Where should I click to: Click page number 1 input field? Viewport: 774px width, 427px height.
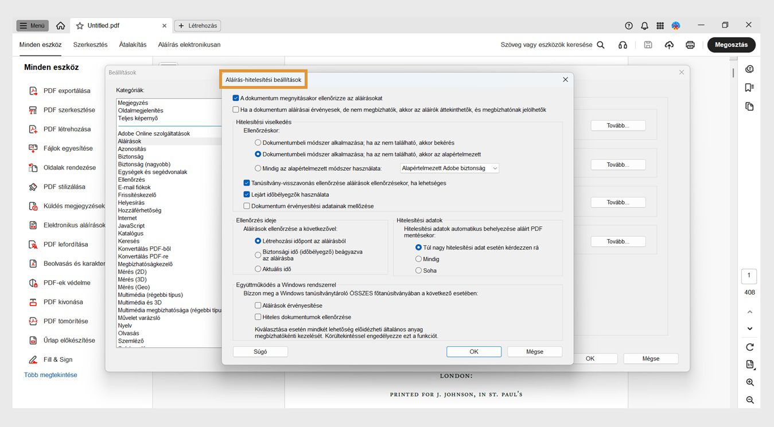(x=749, y=276)
